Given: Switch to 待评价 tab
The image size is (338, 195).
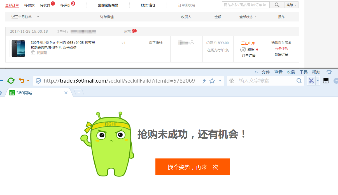Looking at the screenshot, I should (x=66, y=5).
